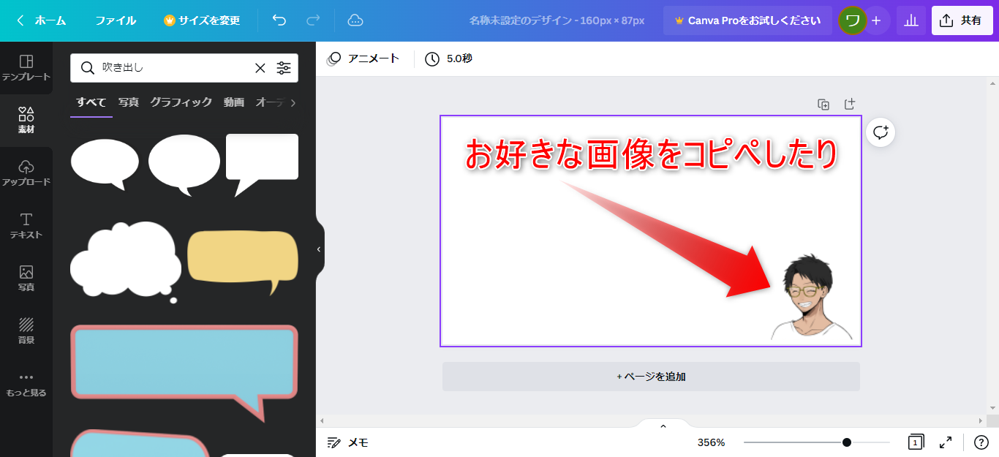Expand the page thumbnails drawer chevron
This screenshot has width=999, height=457.
pyautogui.click(x=663, y=426)
